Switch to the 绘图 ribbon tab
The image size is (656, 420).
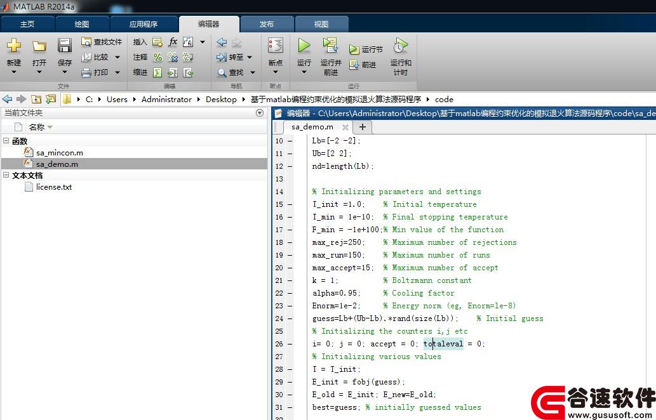pyautogui.click(x=82, y=24)
